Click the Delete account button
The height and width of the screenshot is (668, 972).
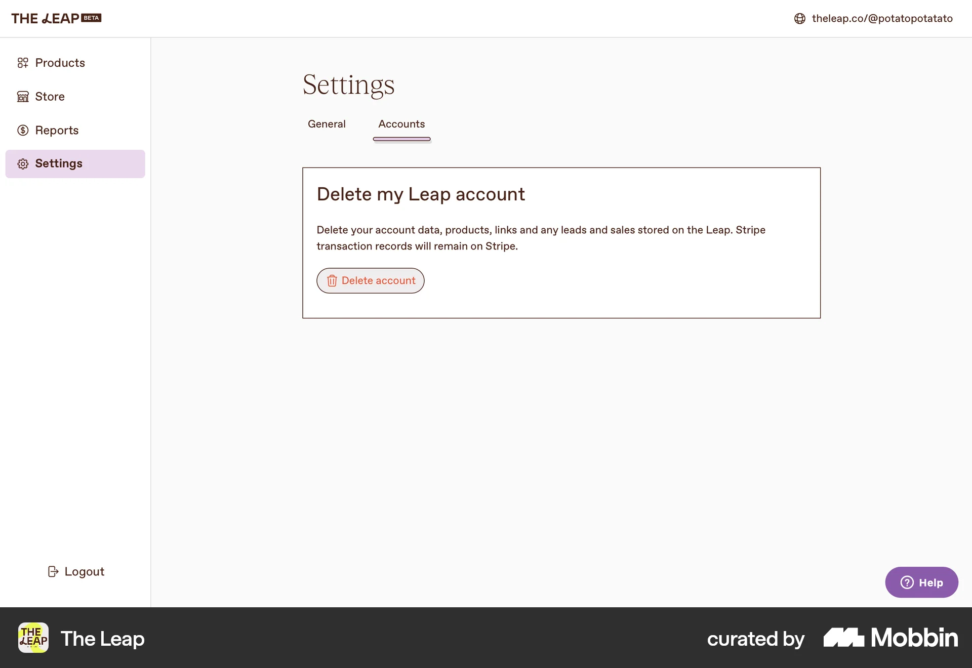tap(370, 281)
